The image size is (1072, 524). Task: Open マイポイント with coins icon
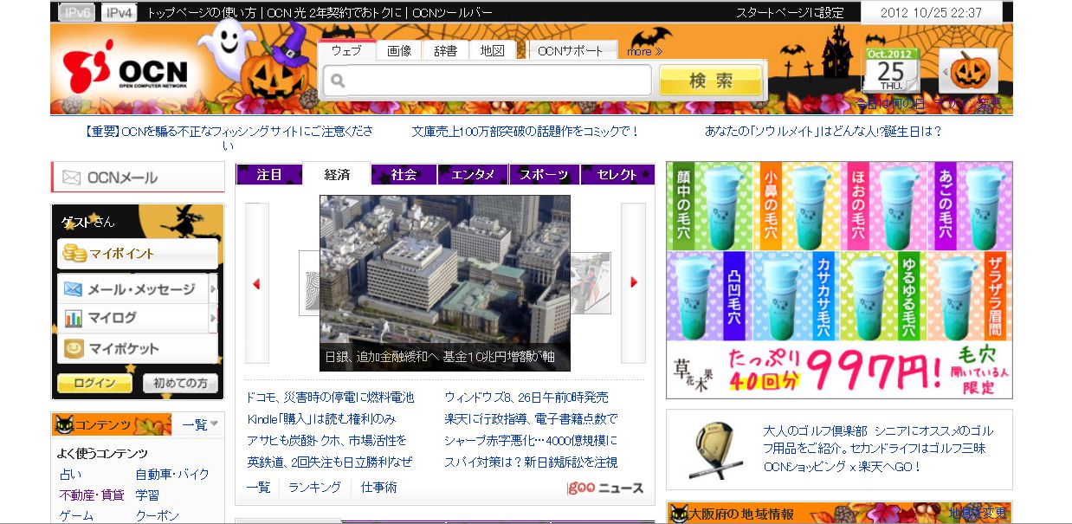pyautogui.click(x=138, y=254)
